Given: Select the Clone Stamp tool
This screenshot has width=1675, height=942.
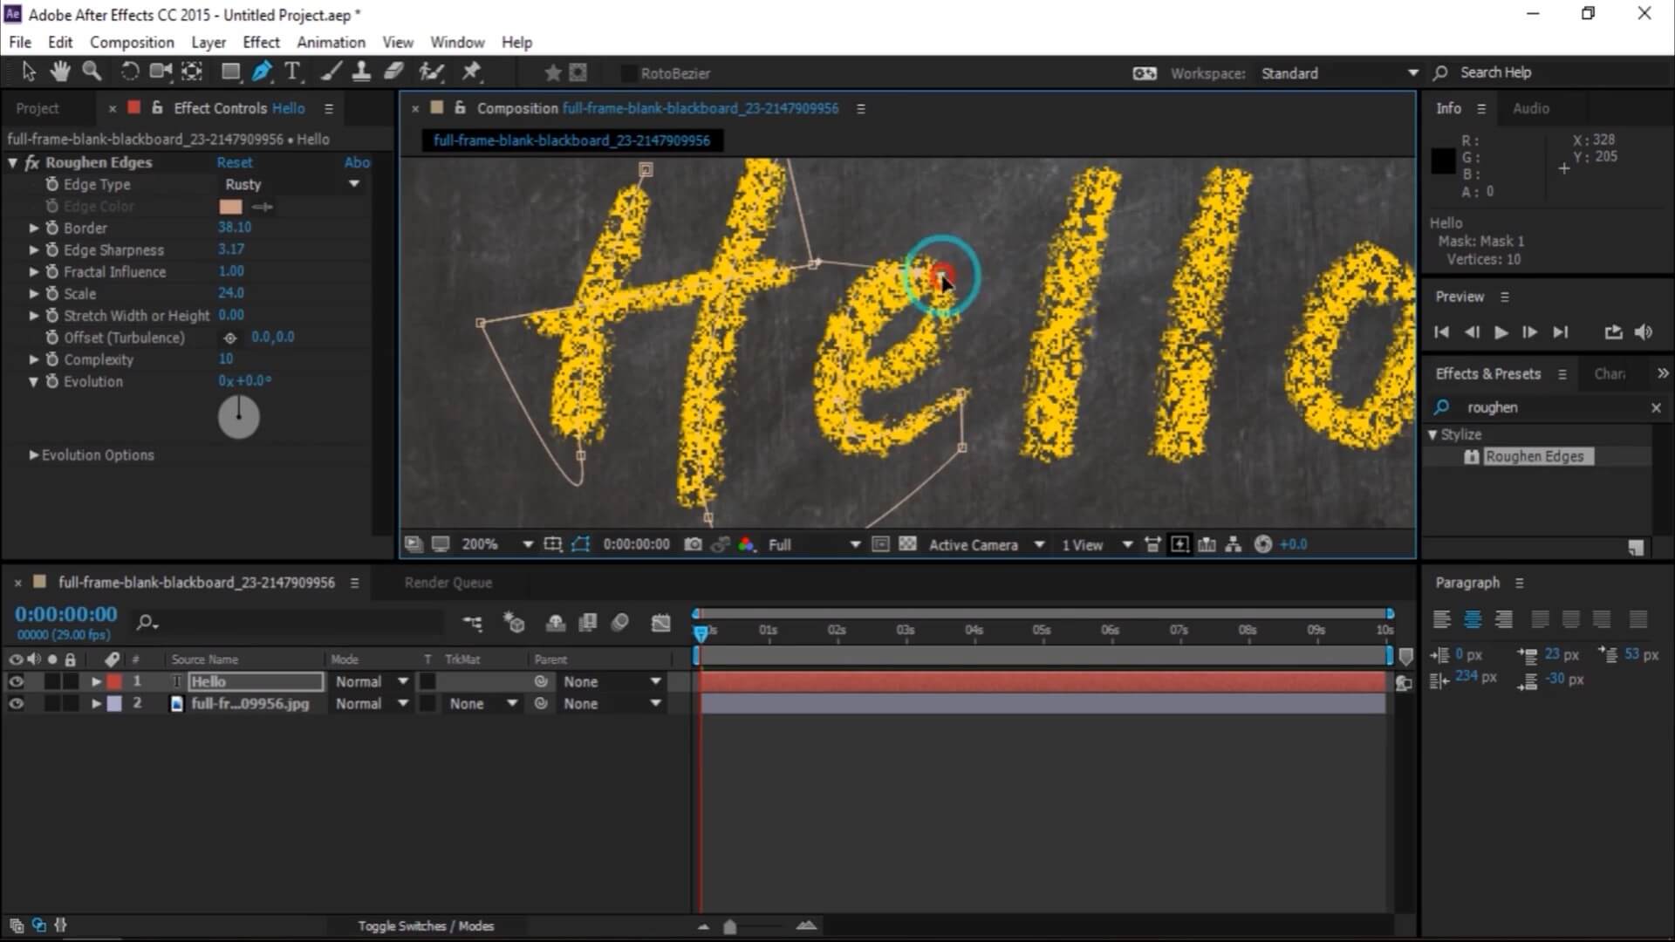Looking at the screenshot, I should point(361,72).
